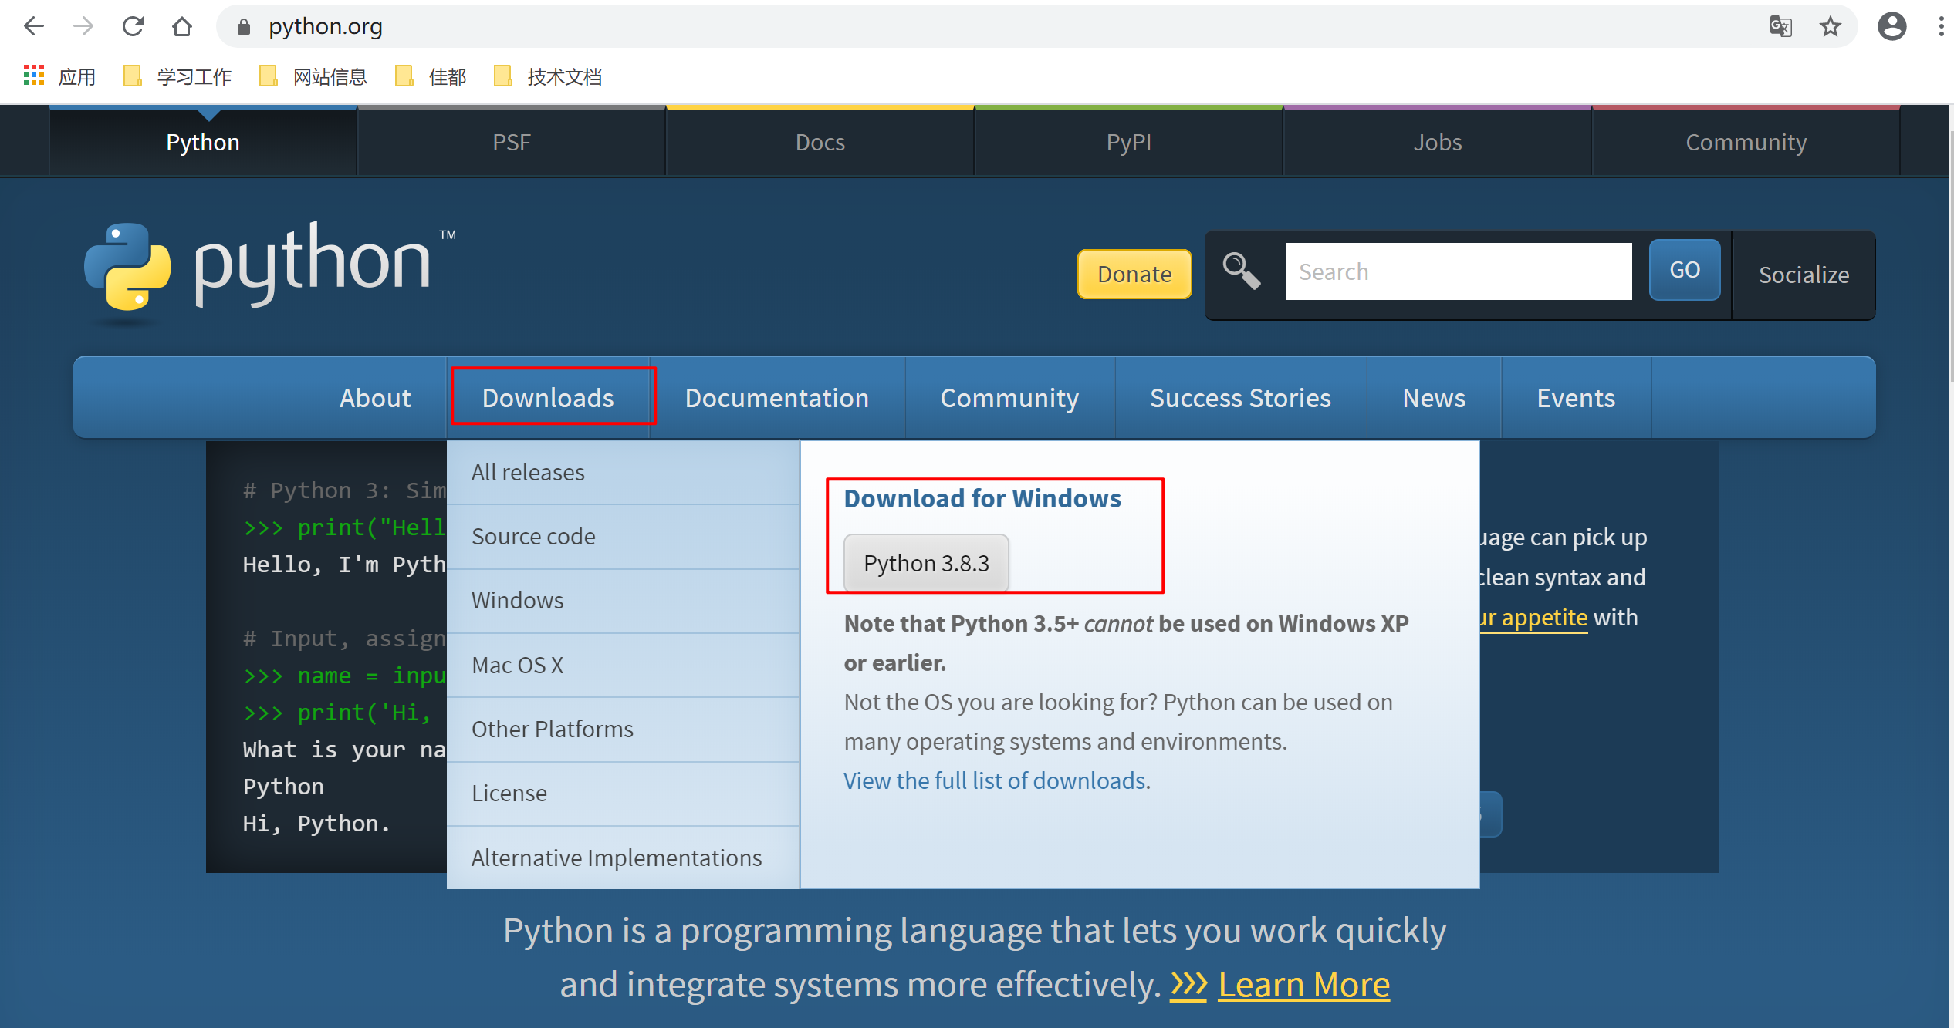Click the About navigation tab

tap(374, 398)
